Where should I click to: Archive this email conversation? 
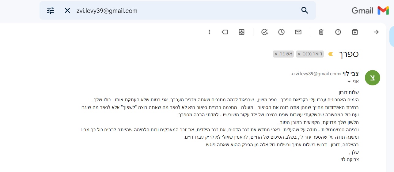click(355, 32)
